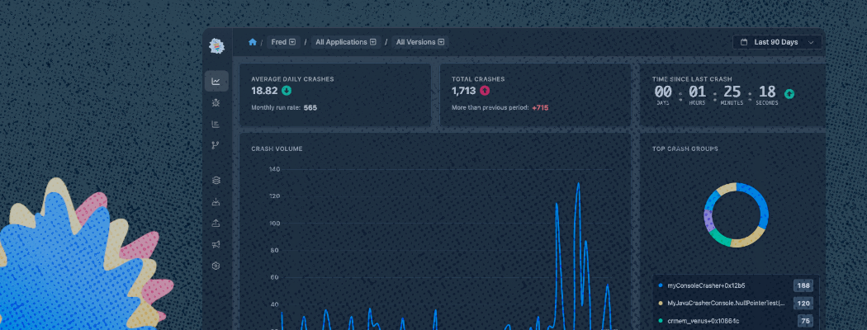Image resolution: width=867 pixels, height=330 pixels.
Task: Click the app logo in the sidebar
Action: pyautogui.click(x=216, y=46)
